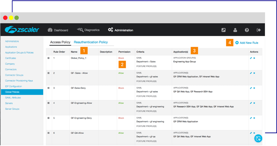Switch to Reauthentication Policy tab

point(91,42)
